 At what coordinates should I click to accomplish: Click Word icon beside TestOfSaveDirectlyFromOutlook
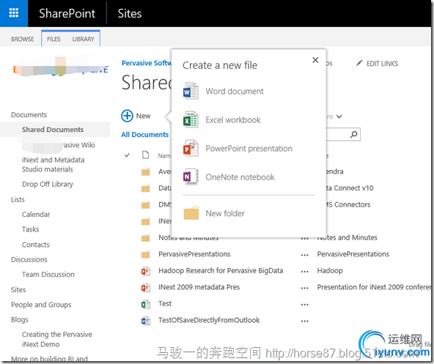[146, 321]
